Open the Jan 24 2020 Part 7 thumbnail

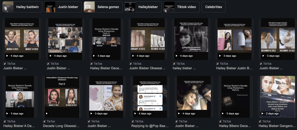pyautogui.click(x=106, y=39)
